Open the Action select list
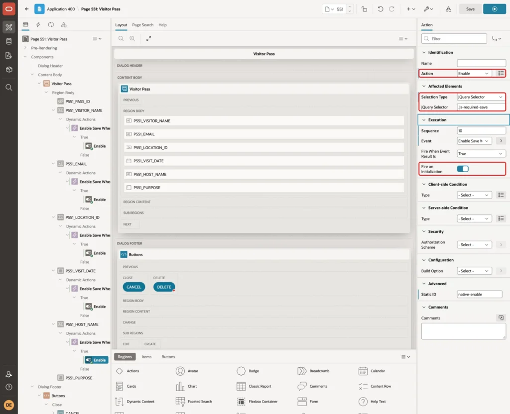 [474, 74]
